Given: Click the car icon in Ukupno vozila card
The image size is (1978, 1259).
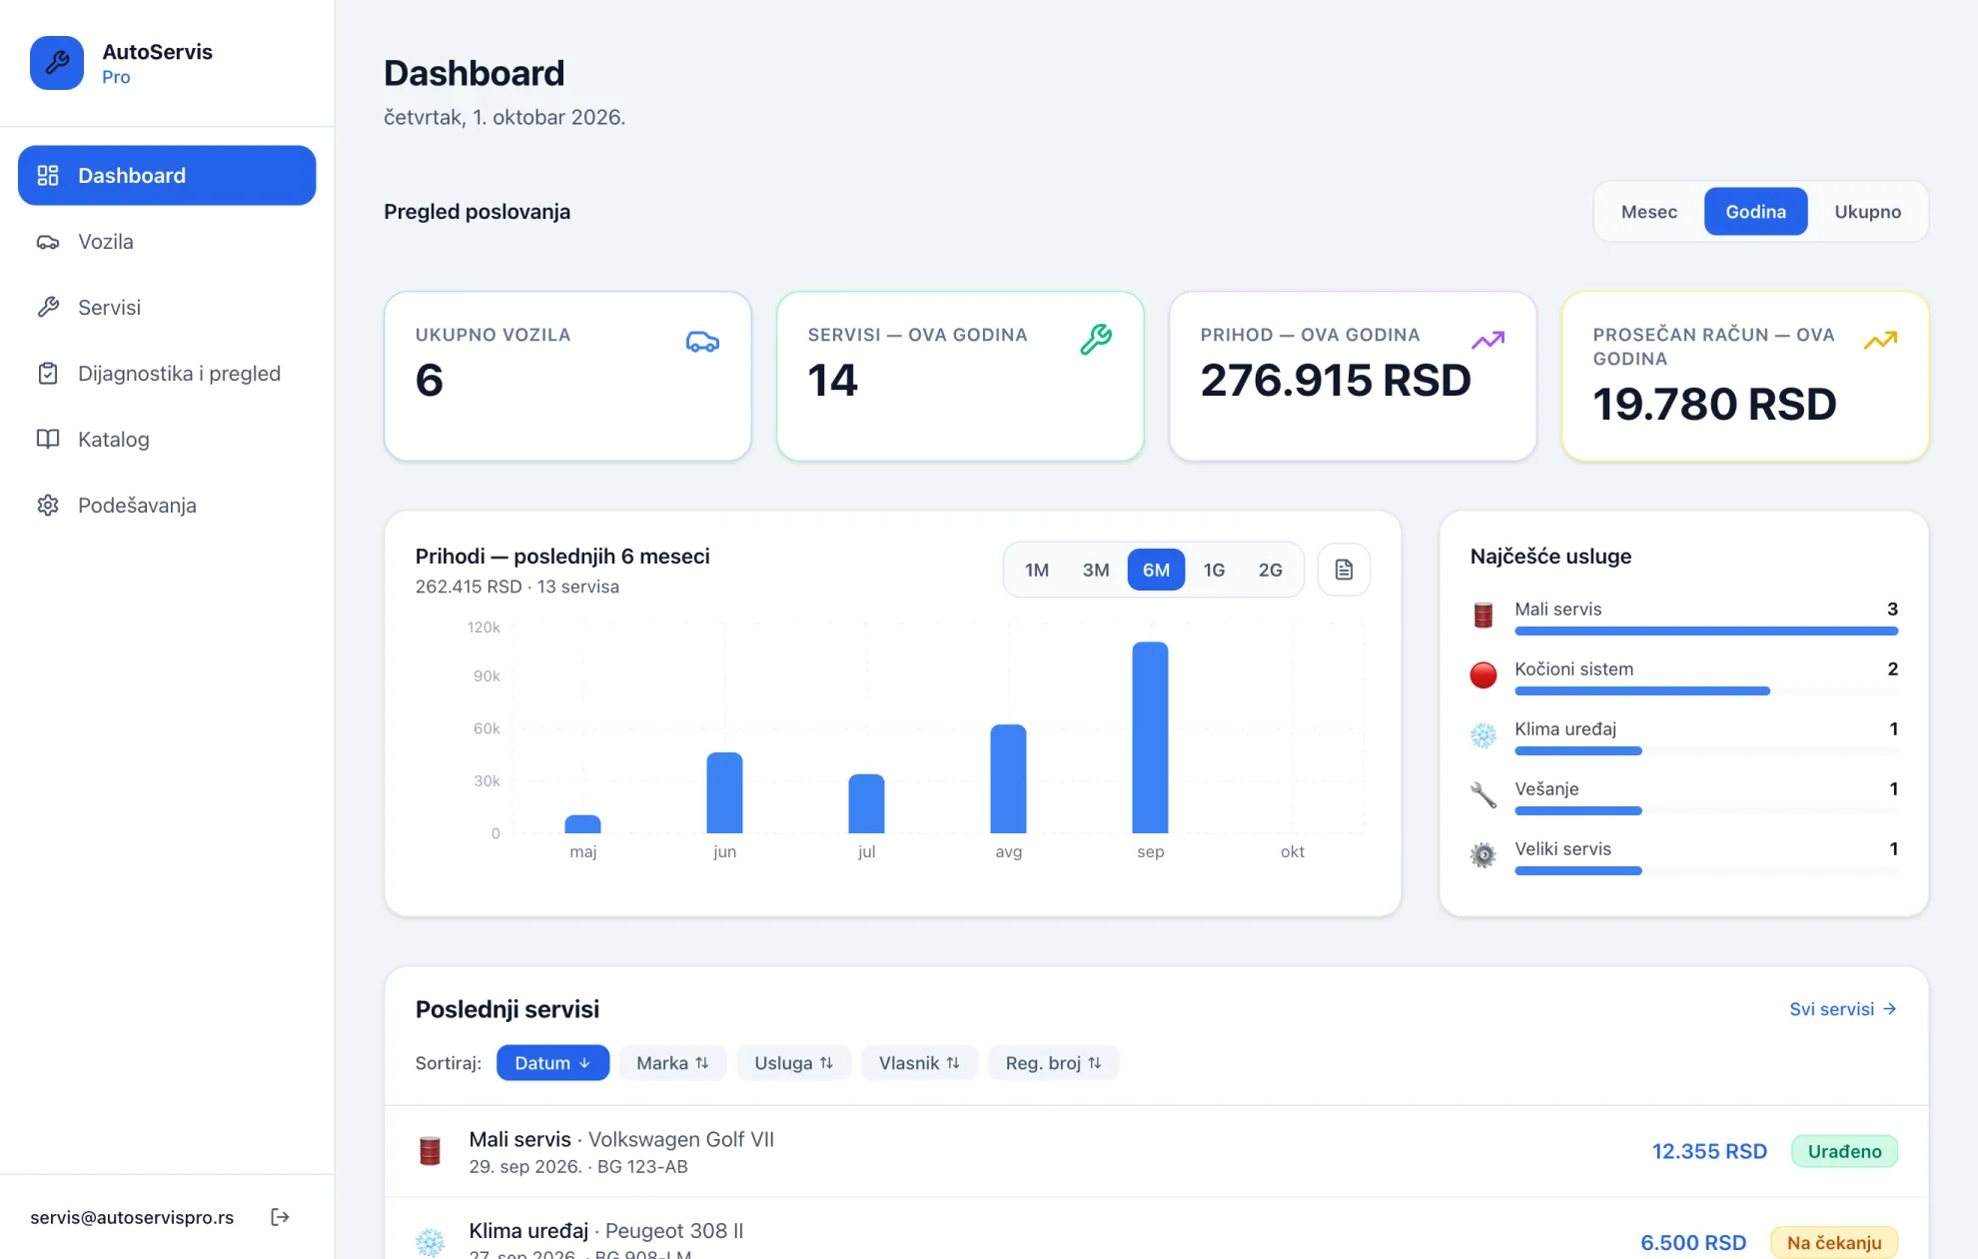Looking at the screenshot, I should pos(702,342).
